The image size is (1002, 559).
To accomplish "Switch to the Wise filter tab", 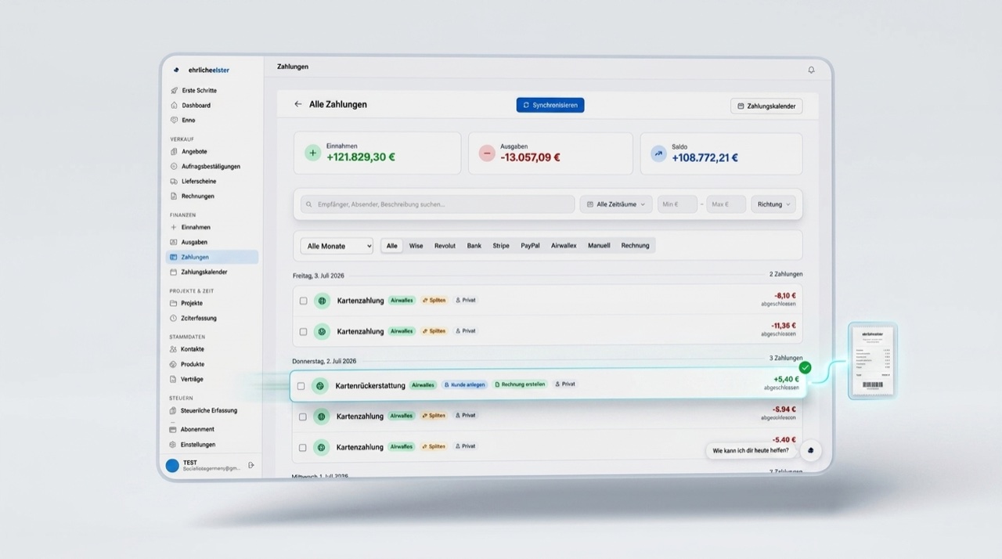I will [416, 246].
